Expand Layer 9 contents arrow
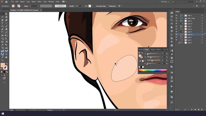This screenshot has width=206, height=116. [183, 32]
